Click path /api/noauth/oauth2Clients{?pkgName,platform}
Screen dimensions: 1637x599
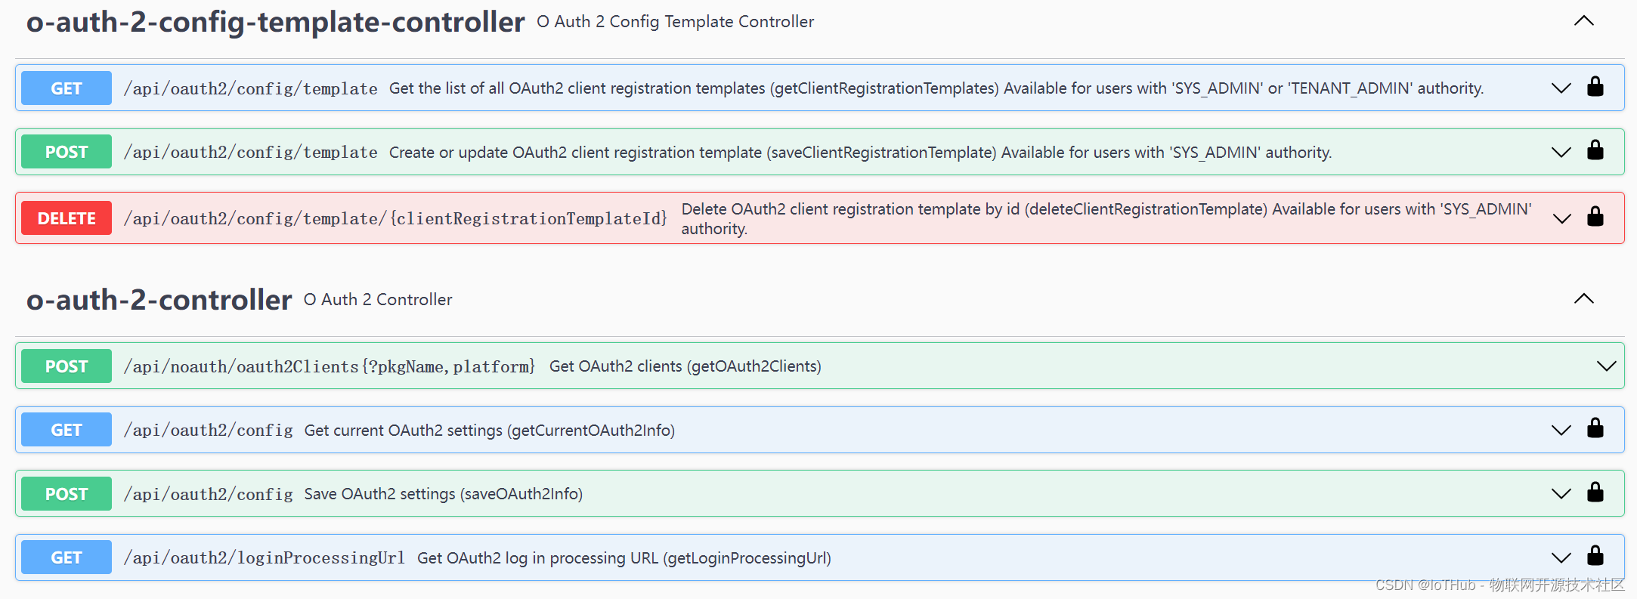tap(330, 367)
